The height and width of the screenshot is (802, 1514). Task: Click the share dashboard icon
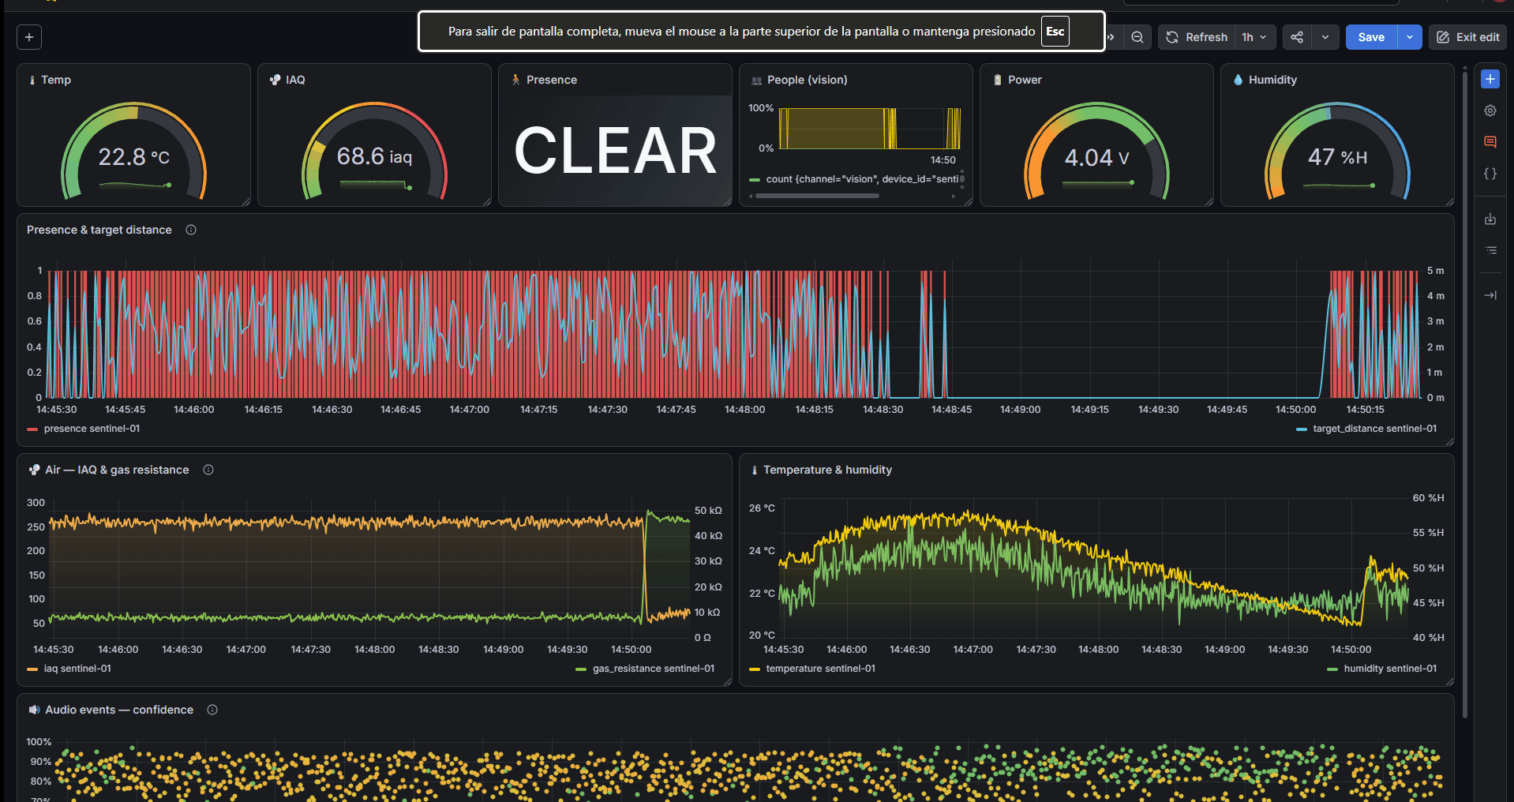point(1297,37)
